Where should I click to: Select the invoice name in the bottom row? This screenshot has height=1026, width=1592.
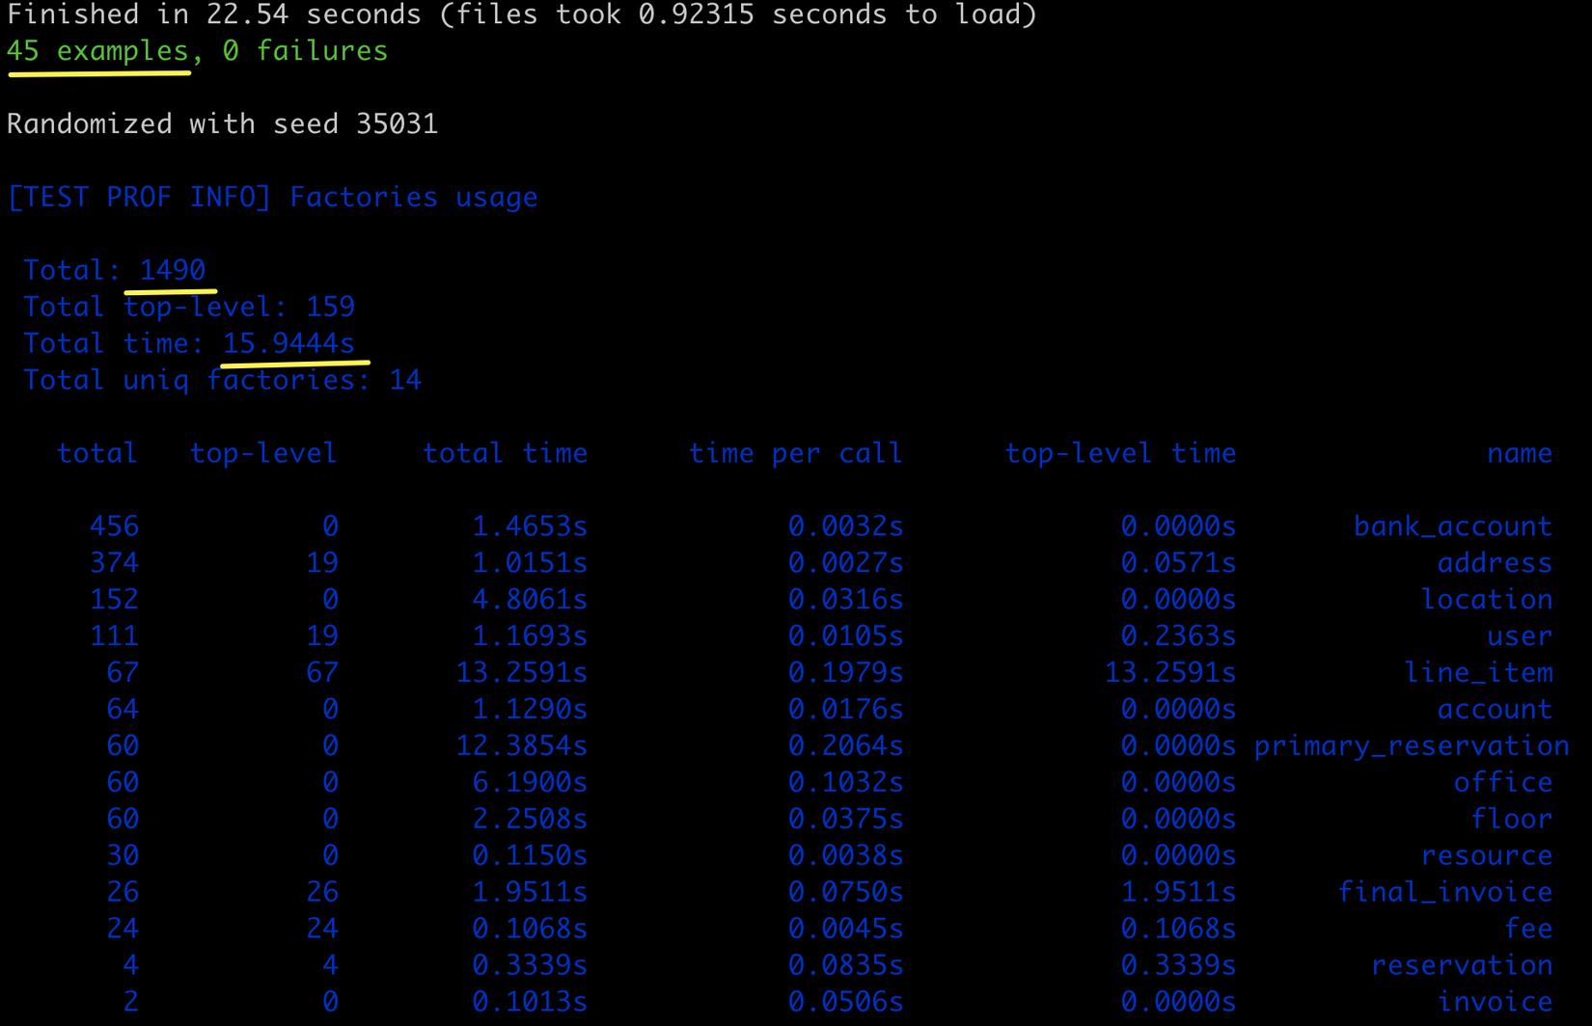coord(1495,1004)
